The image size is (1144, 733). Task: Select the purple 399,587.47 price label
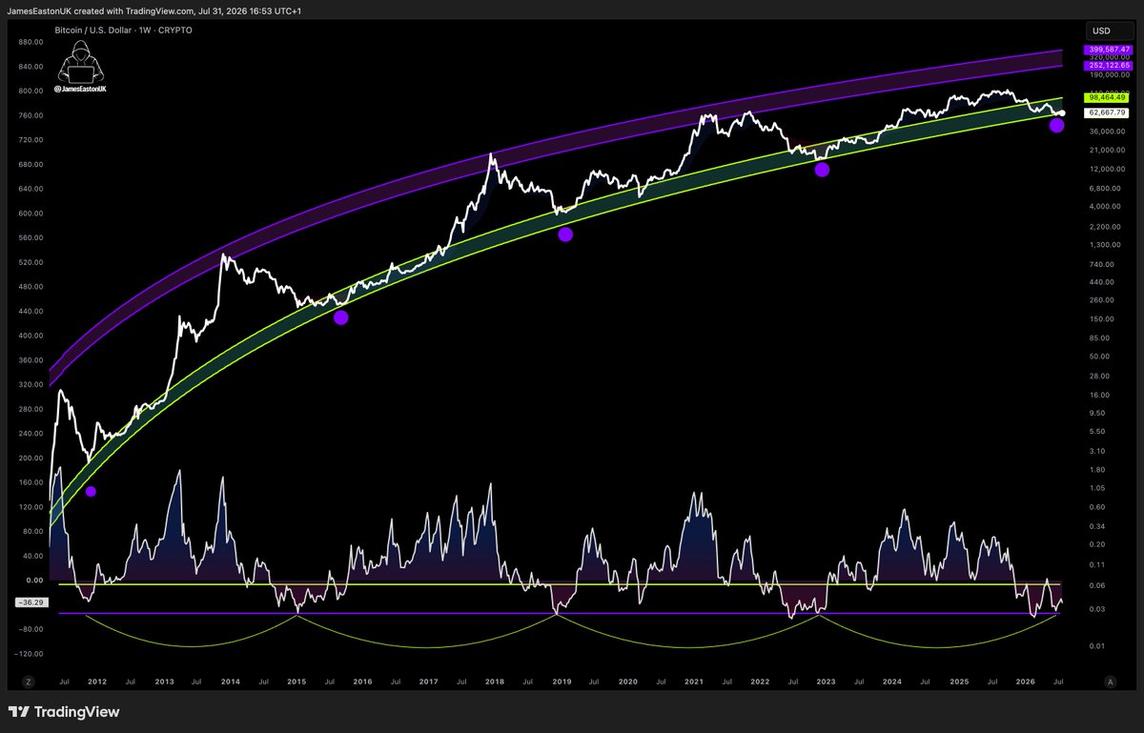coord(1107,48)
